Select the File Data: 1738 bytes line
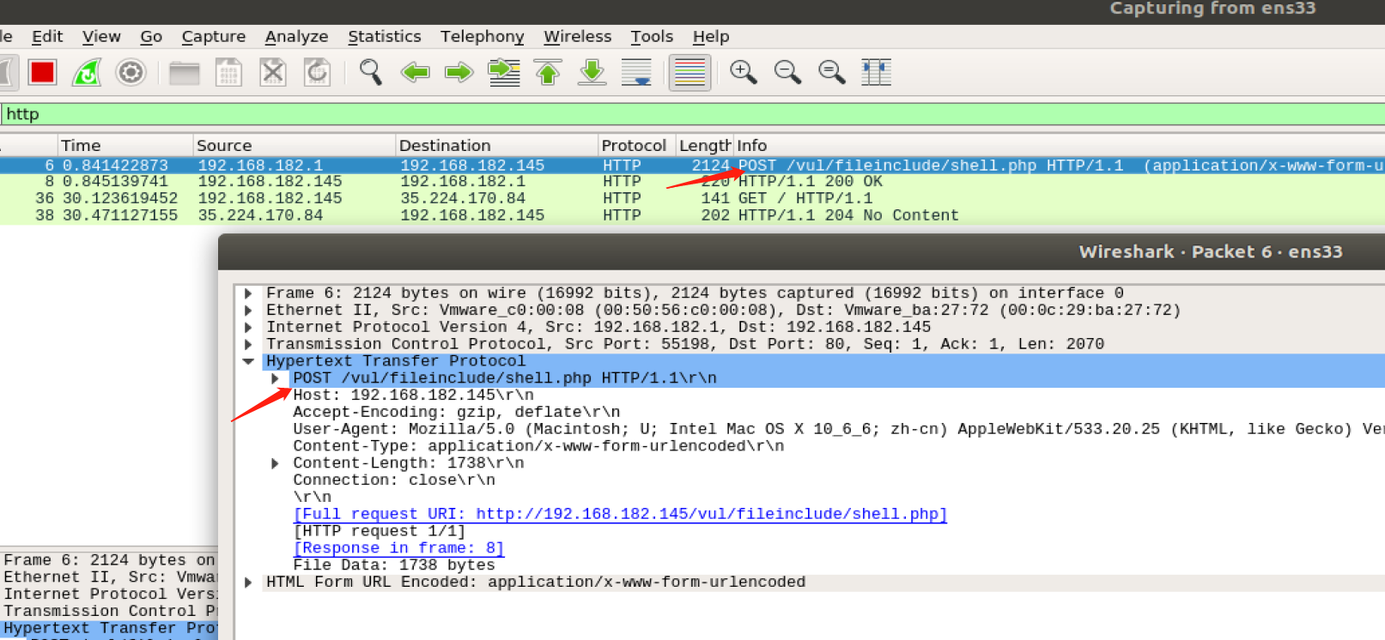Screen dimensions: 1385x640 click(394, 565)
